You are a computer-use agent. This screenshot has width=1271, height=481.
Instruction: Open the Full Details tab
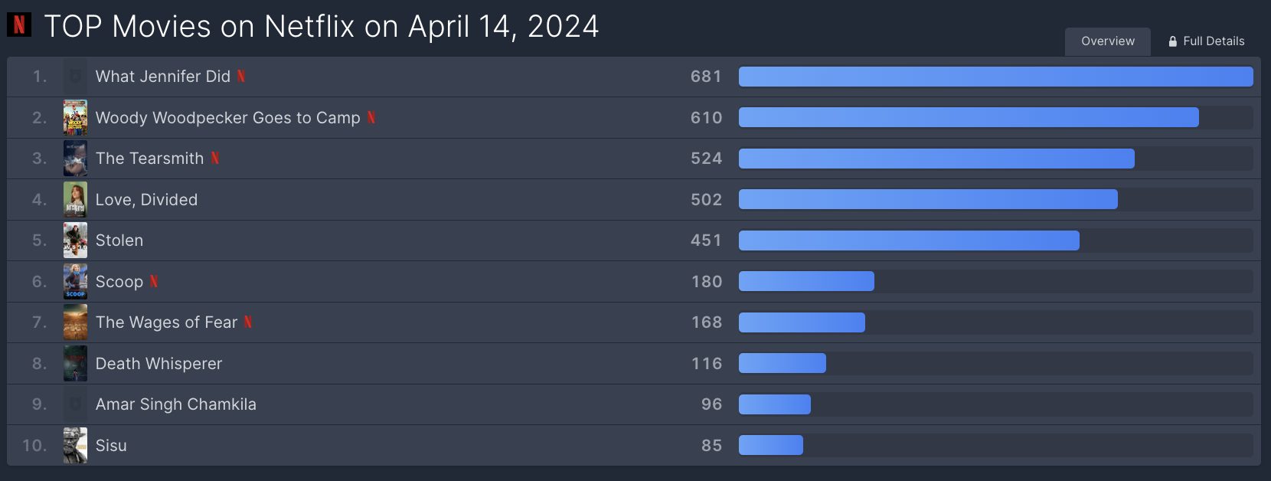[x=1207, y=41]
